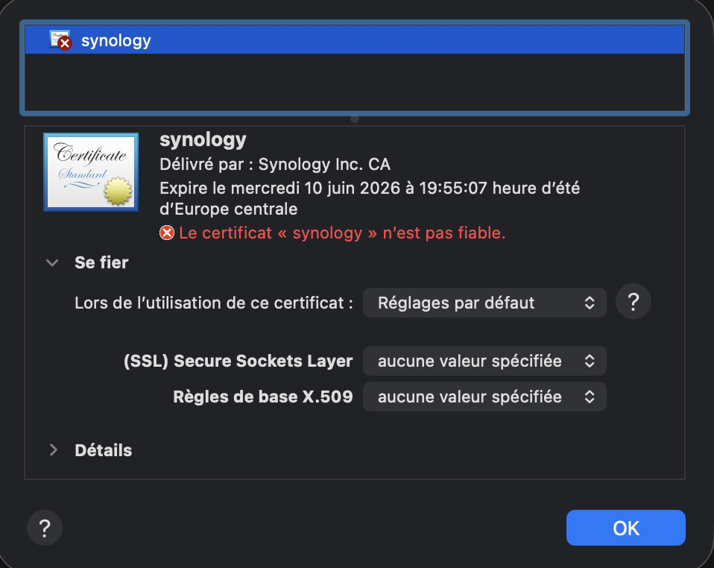Image resolution: width=714 pixels, height=568 pixels.
Task: Open the Règles de base X.509 dropdown
Action: tap(484, 397)
